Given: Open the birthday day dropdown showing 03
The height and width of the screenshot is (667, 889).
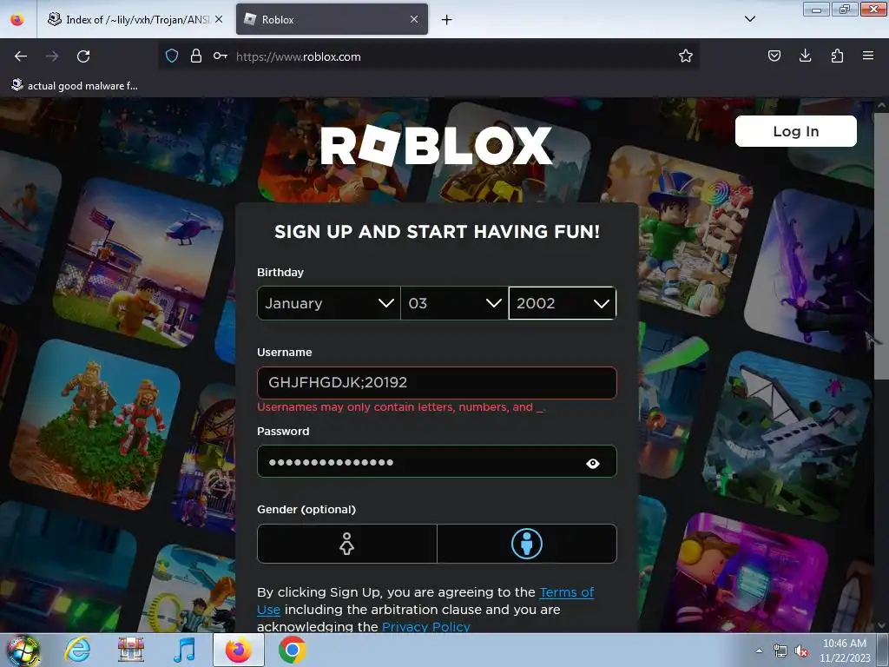Looking at the screenshot, I should pos(454,303).
